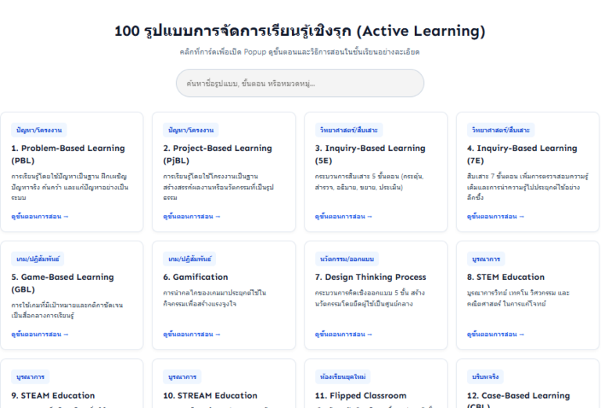Open the Project-Based Learning (PjBL) card
Viewport: 601px width, 408px height.
[x=224, y=172]
